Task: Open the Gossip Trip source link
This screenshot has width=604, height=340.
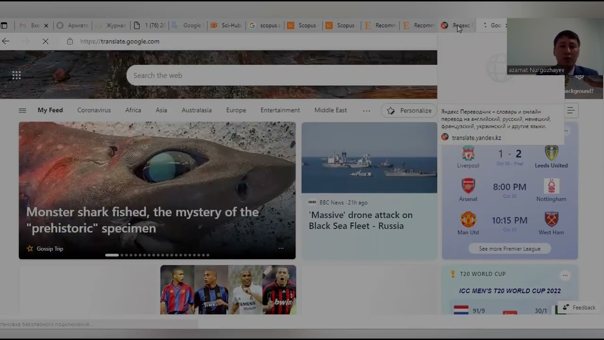Action: click(50, 249)
